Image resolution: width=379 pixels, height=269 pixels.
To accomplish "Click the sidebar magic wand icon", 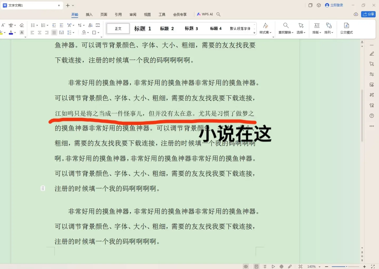I will coord(372,95).
